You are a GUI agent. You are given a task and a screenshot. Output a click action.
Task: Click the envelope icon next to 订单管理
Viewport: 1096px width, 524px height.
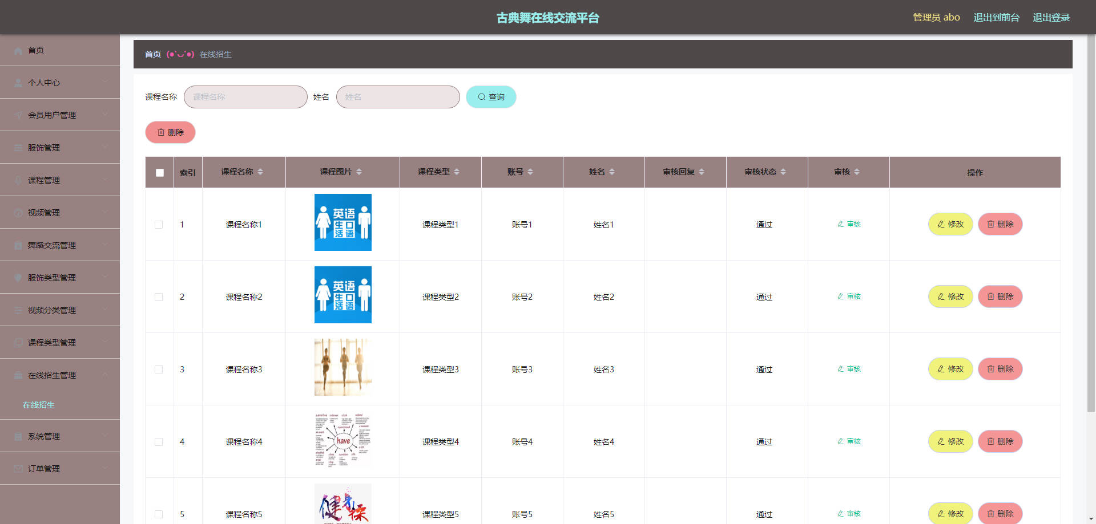click(x=18, y=469)
